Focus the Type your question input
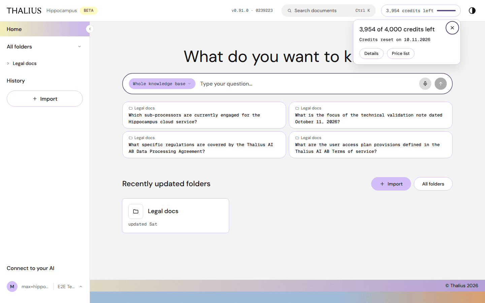 click(x=307, y=84)
